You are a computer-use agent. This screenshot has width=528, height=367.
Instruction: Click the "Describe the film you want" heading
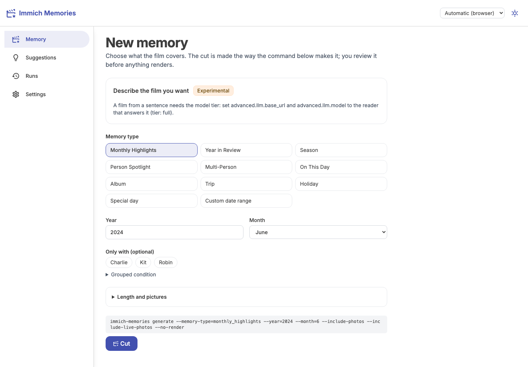(151, 91)
